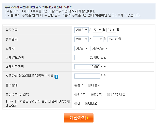Open the 취득일자 month dropdown
The width and height of the screenshot is (160, 123).
tap(98, 39)
